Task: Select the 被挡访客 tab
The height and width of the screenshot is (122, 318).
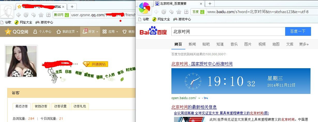Action: 41,106
